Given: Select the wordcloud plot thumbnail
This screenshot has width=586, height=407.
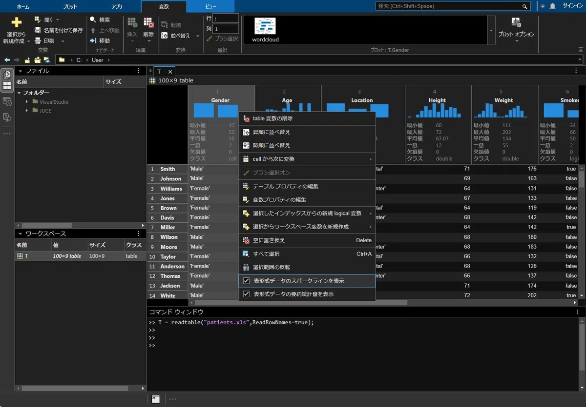Looking at the screenshot, I should (x=265, y=30).
